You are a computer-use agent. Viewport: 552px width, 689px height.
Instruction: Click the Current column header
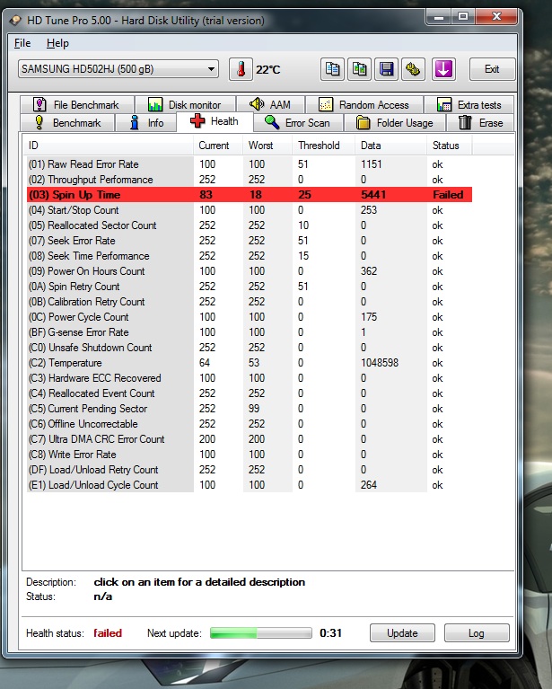(218, 146)
